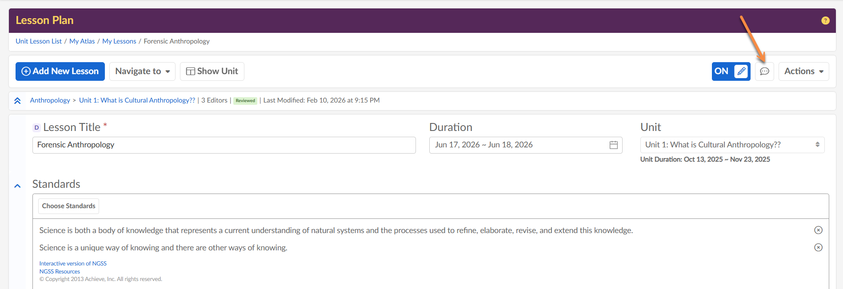Screen dimensions: 843x289
Task: Remove the first science standard
Action: 818,230
